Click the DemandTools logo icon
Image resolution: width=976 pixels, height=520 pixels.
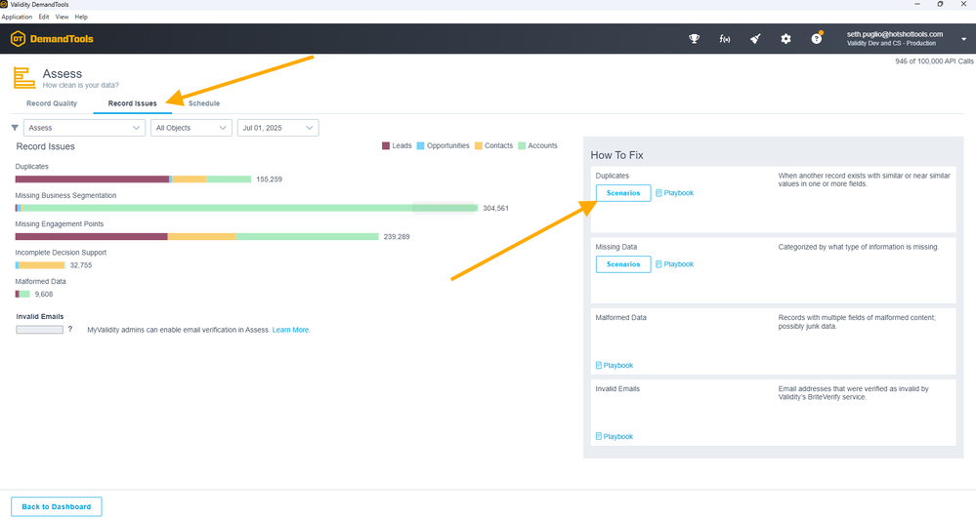[18, 38]
